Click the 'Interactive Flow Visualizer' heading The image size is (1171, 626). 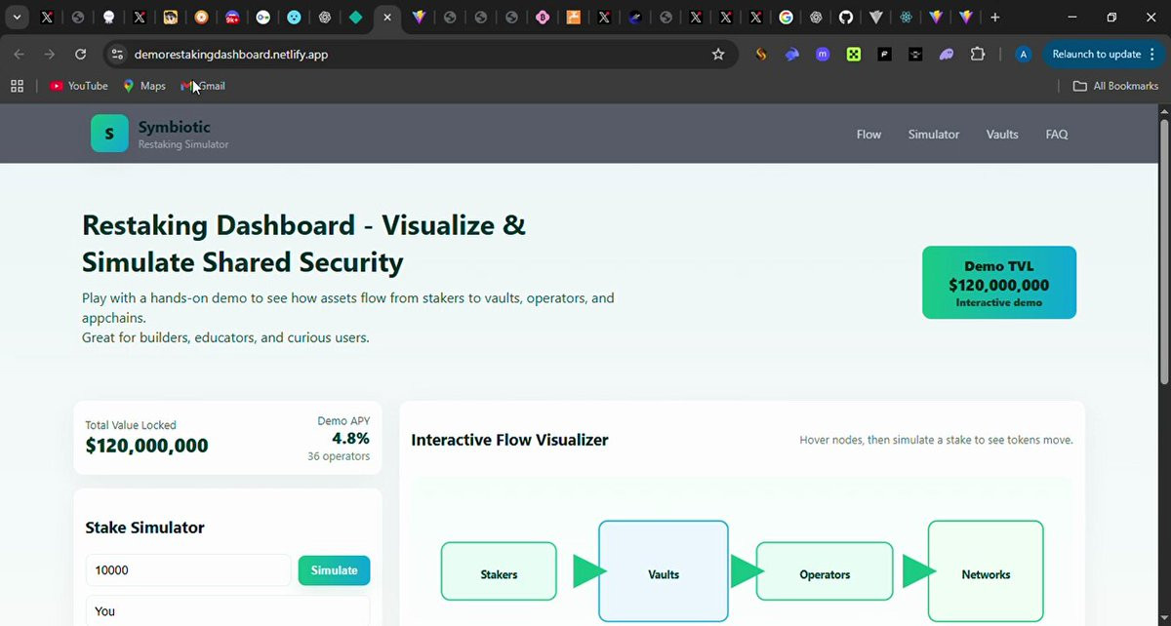(509, 440)
